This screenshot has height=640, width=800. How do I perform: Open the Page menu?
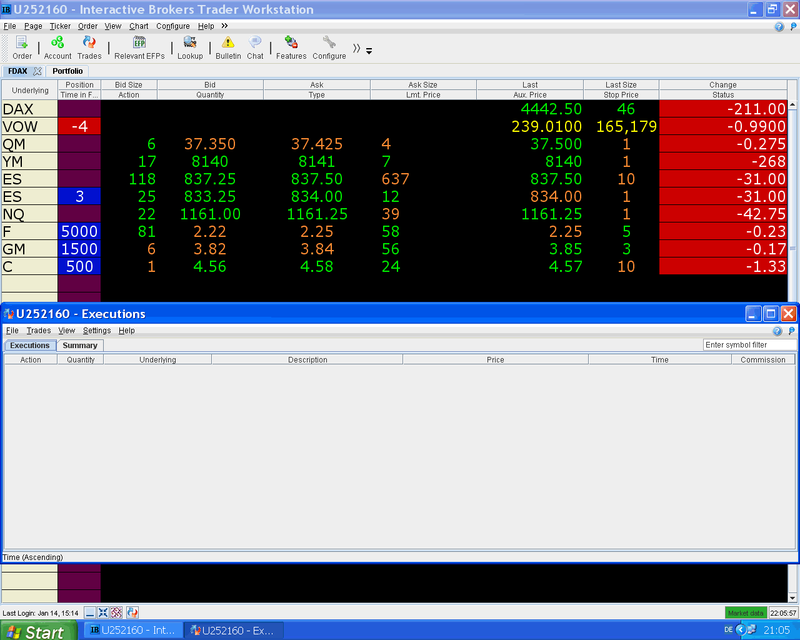point(33,26)
